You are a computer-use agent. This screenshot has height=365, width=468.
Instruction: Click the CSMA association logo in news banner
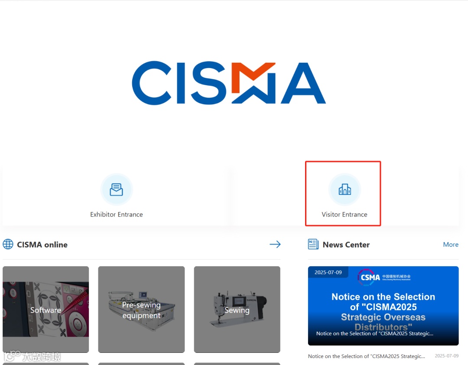click(x=384, y=278)
